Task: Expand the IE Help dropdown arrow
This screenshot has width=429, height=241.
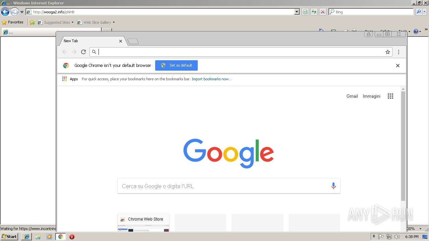Action: click(x=420, y=32)
